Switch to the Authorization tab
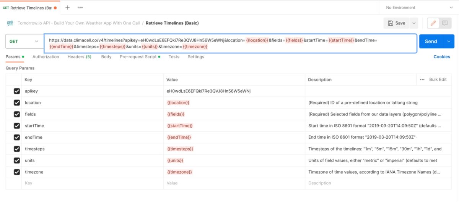The image size is (459, 202). coord(46,57)
